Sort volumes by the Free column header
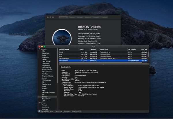The image size is (173, 119). click(82, 49)
